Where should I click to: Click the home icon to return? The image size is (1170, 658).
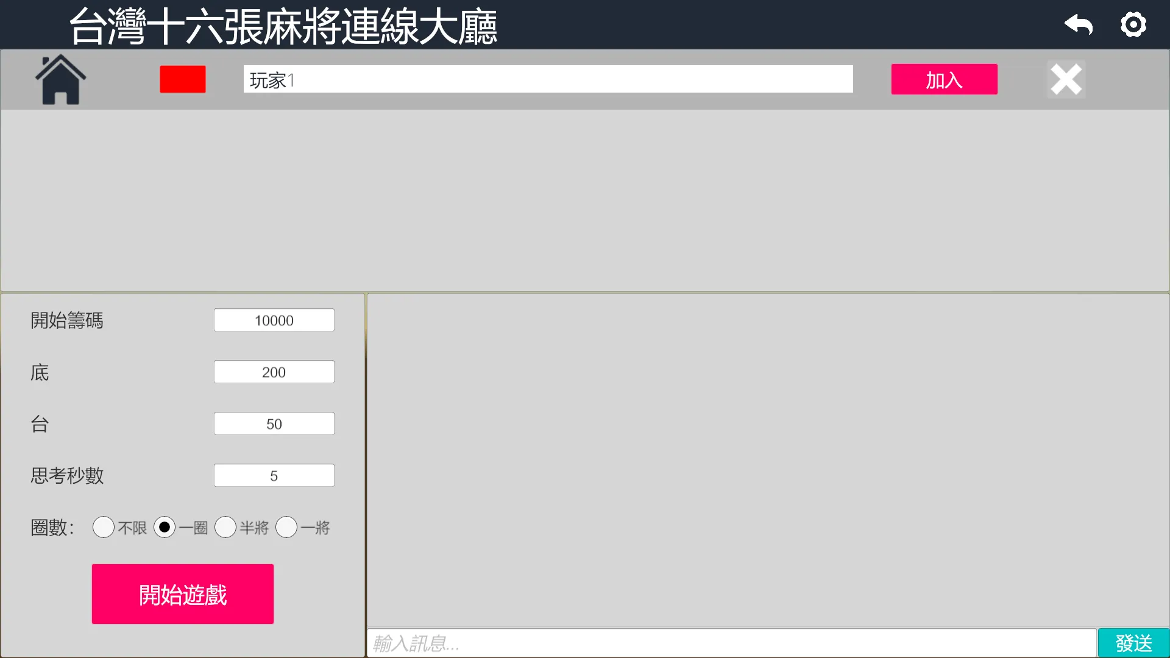pos(60,80)
